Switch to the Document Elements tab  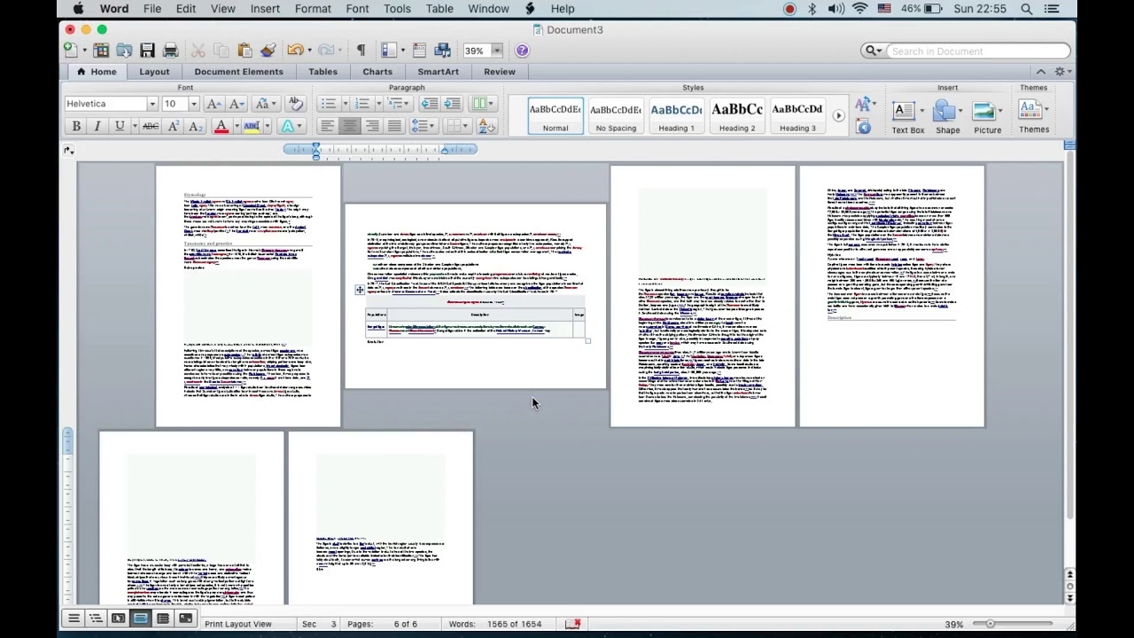tap(238, 72)
